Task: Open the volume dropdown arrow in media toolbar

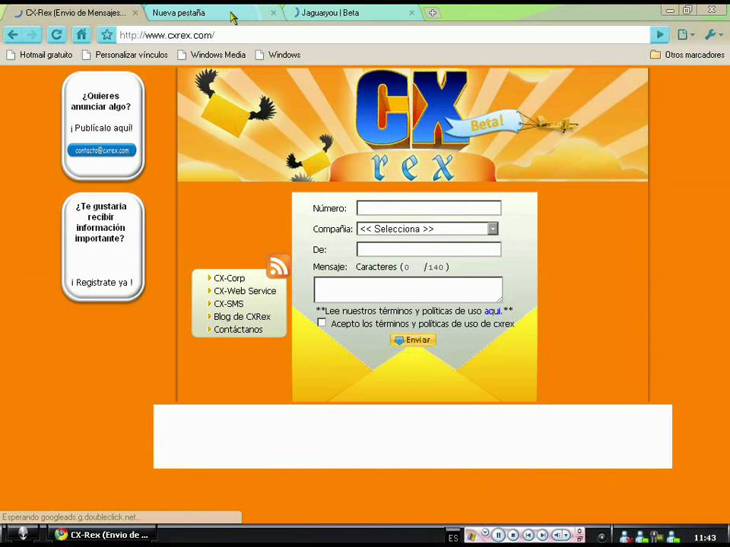Action: 567,536
